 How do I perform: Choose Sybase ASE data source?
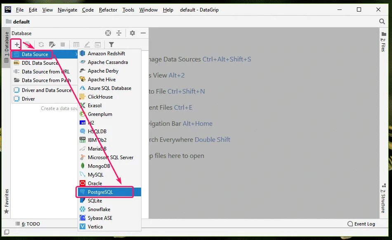(109, 218)
